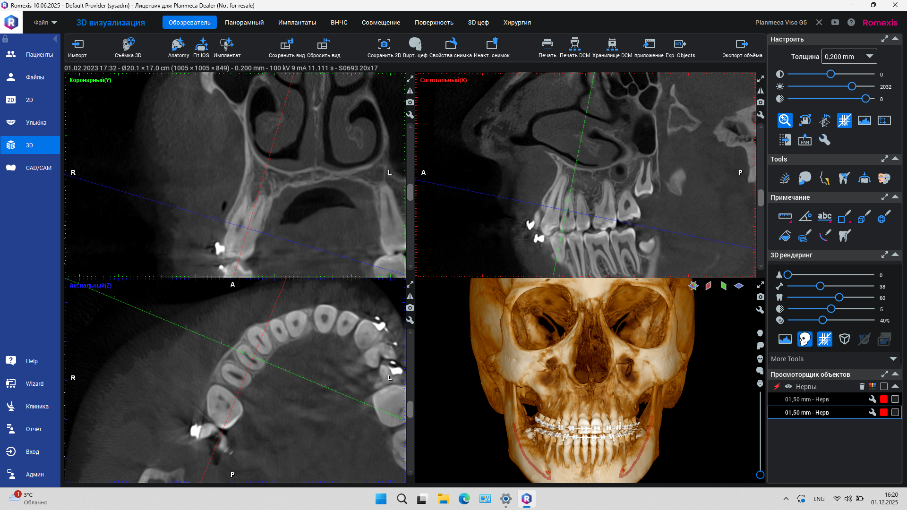
Task: Expand the More Tools section
Action: pos(893,359)
